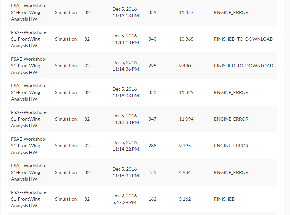Select the 5,162 cell in the FINISHED row
The width and height of the screenshot is (290, 215).
coord(185,199)
